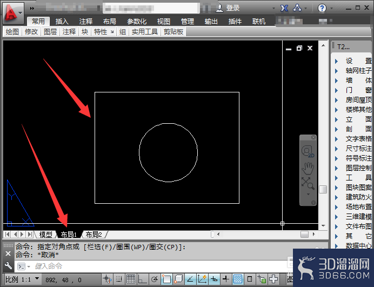Image resolution: width=374 pixels, height=287 pixels.
Task: Toggle Ortho Mode in status bar
Action: (x=143, y=279)
